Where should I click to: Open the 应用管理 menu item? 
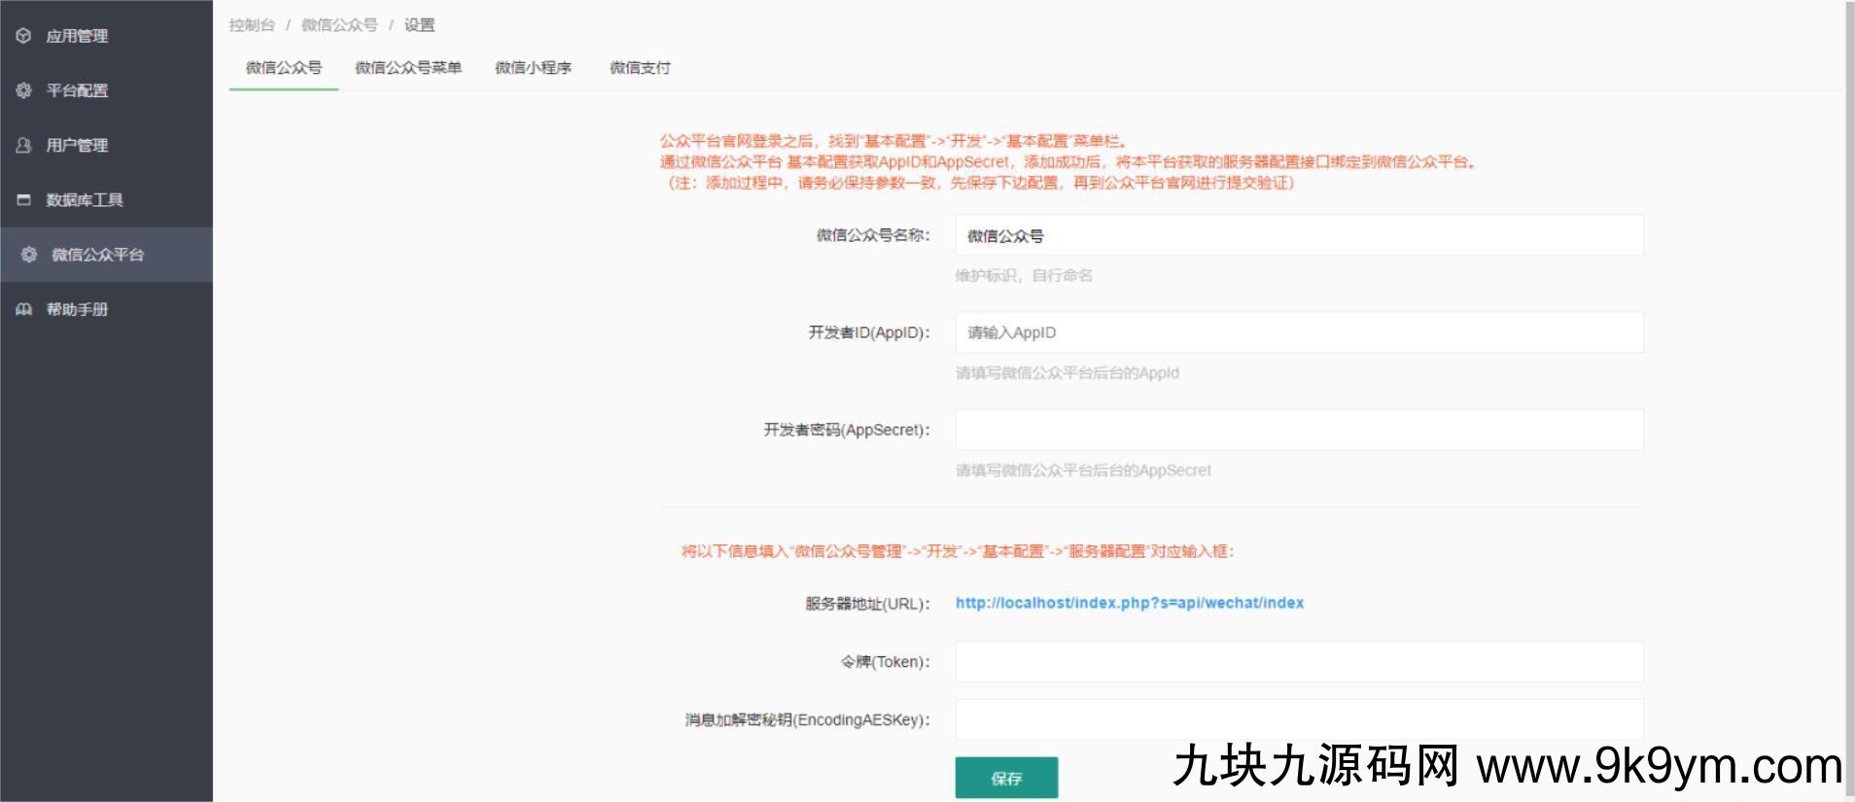77,36
